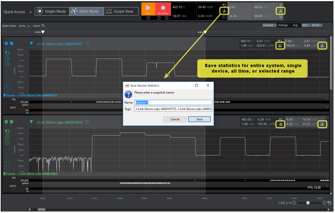This screenshot has width=335, height=213.
Task: Toggle the RX/TX events display
Action: [x=316, y=25]
